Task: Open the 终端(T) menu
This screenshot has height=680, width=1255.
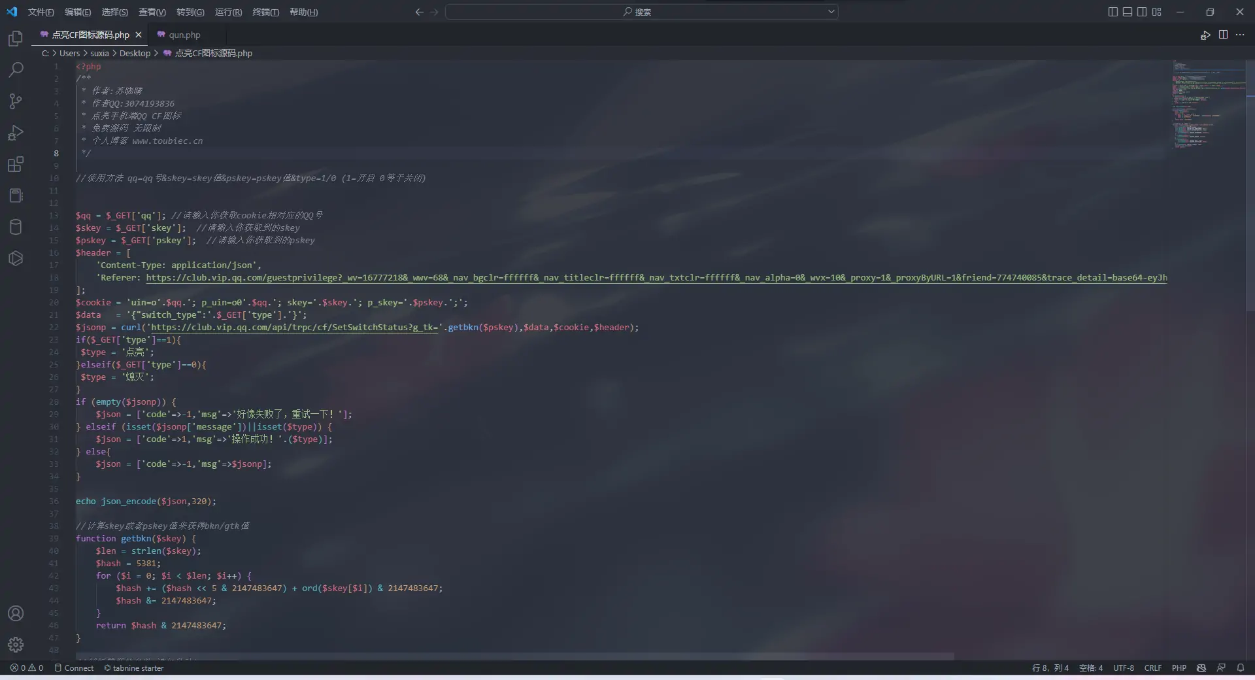Action: pos(265,12)
